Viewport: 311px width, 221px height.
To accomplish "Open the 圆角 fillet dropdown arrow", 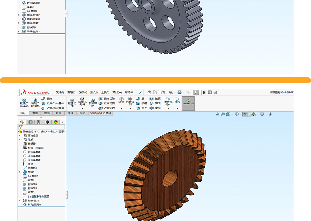I will [x=122, y=108].
